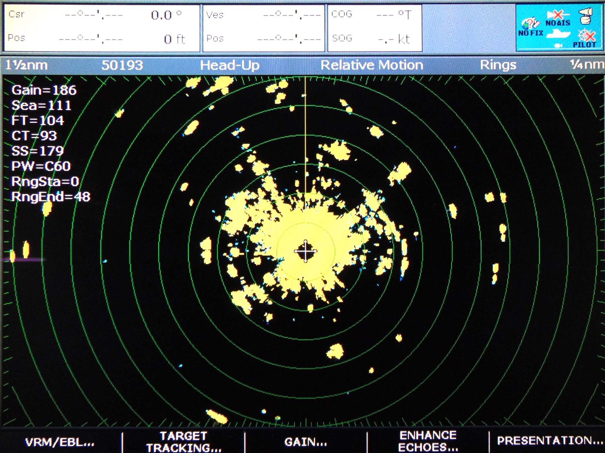The image size is (605, 453).
Task: Open the TARGET TRACKING... submenu
Action: (x=184, y=442)
